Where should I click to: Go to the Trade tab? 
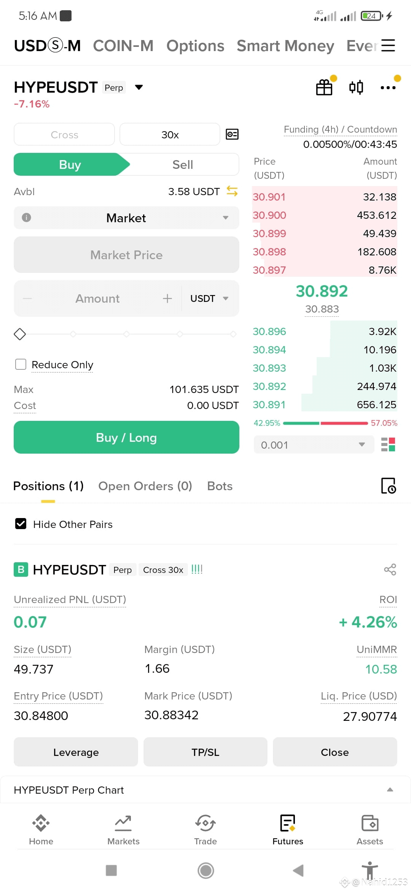pyautogui.click(x=205, y=829)
